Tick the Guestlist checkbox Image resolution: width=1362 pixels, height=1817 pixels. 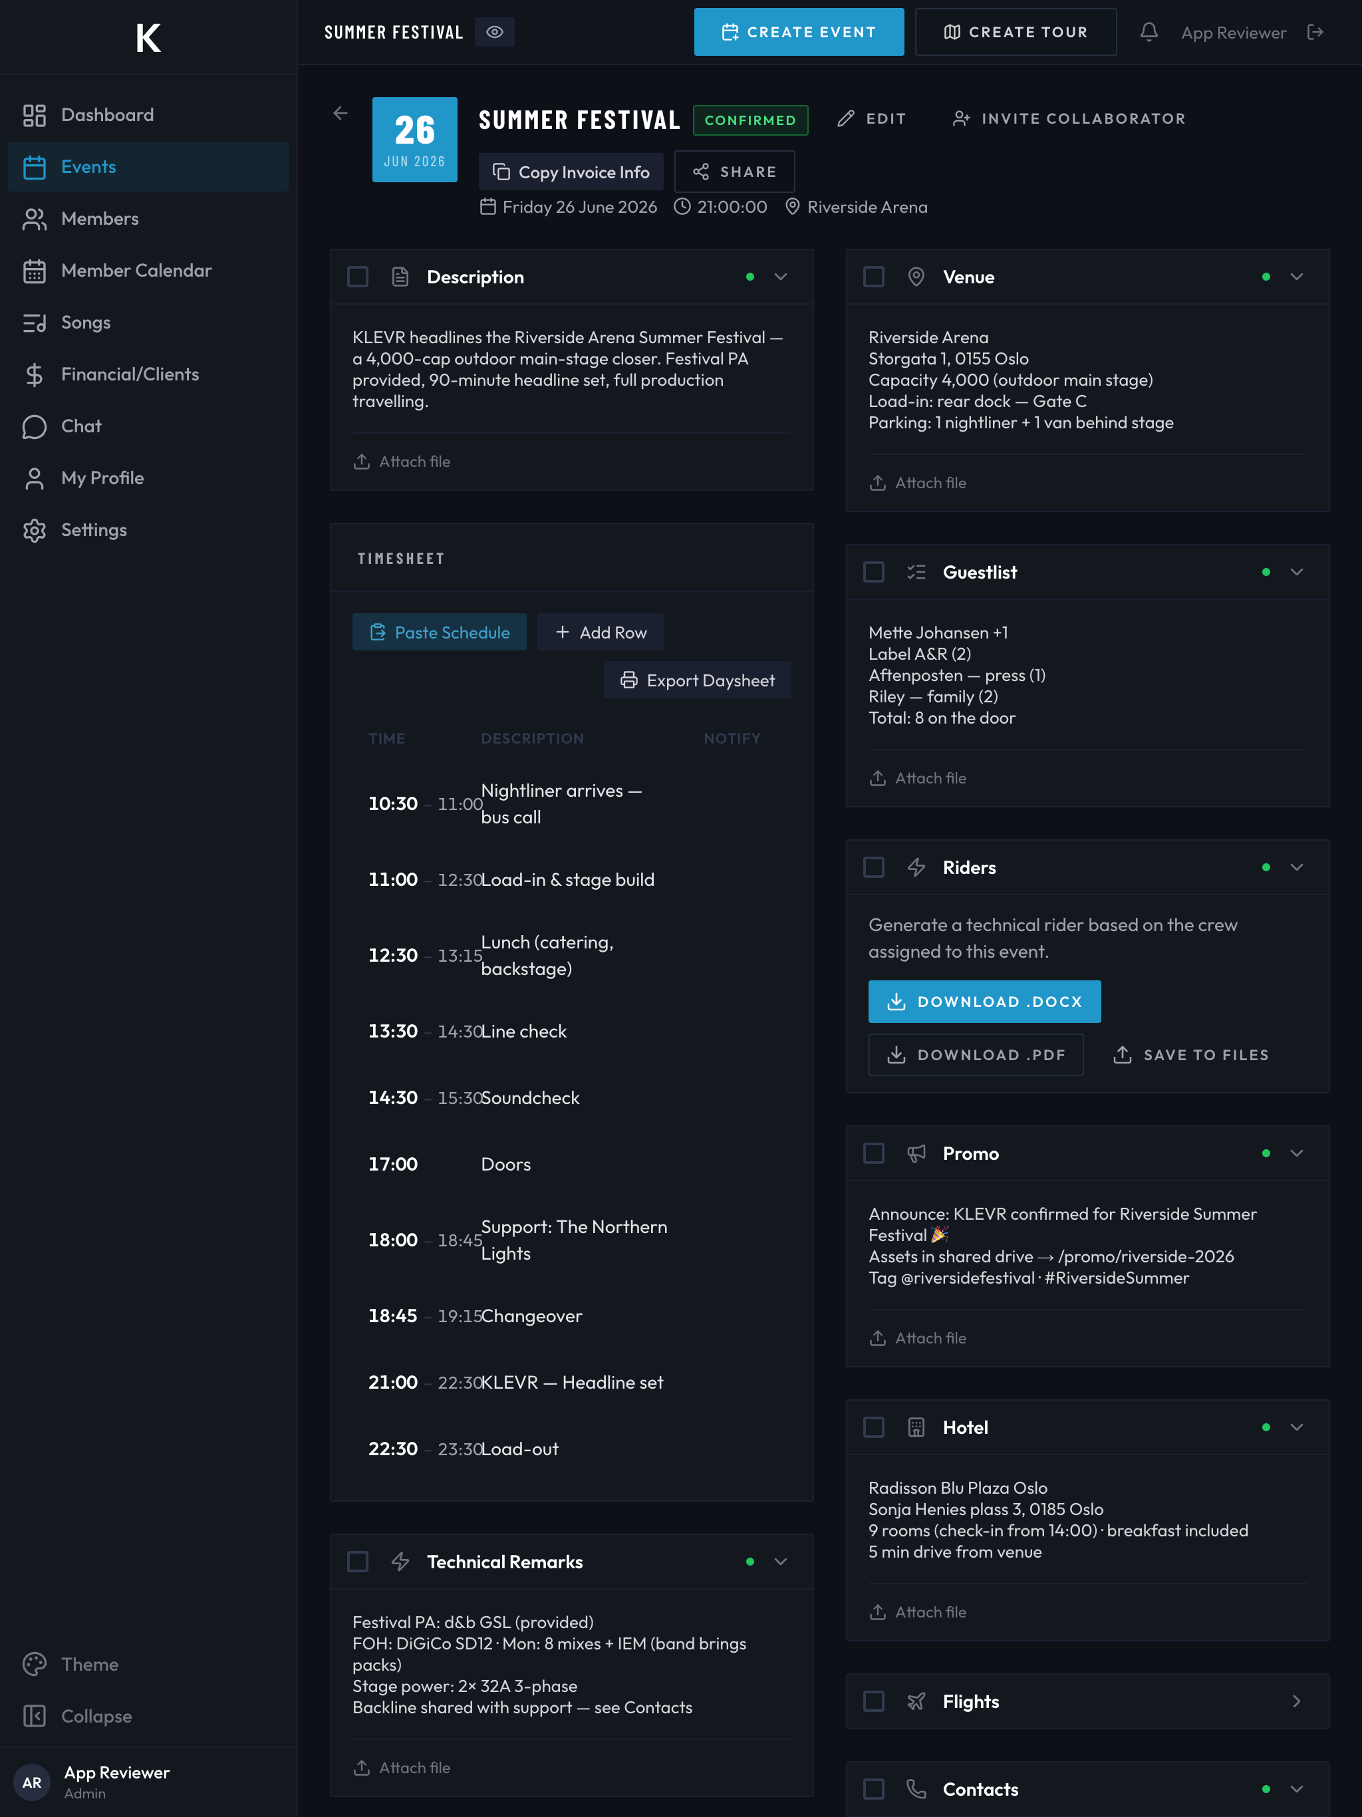pos(873,572)
